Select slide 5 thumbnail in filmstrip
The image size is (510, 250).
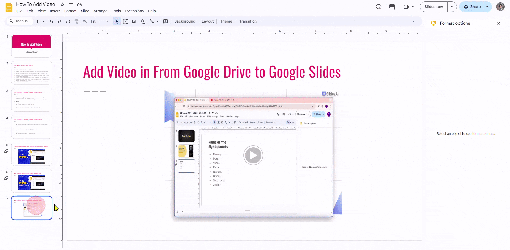(x=32, y=154)
